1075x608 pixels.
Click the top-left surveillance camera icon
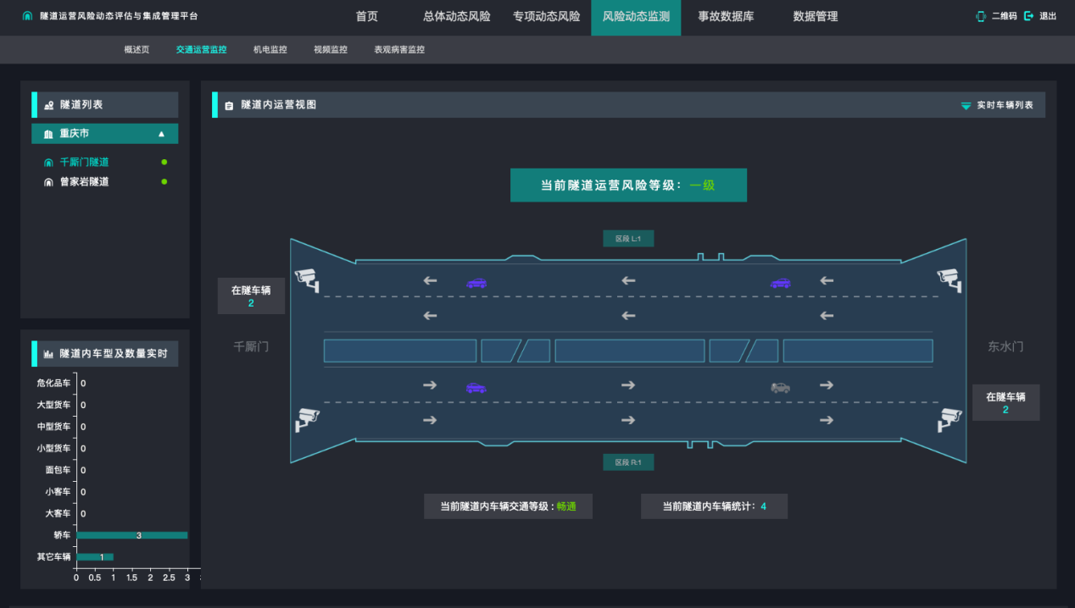(x=306, y=279)
